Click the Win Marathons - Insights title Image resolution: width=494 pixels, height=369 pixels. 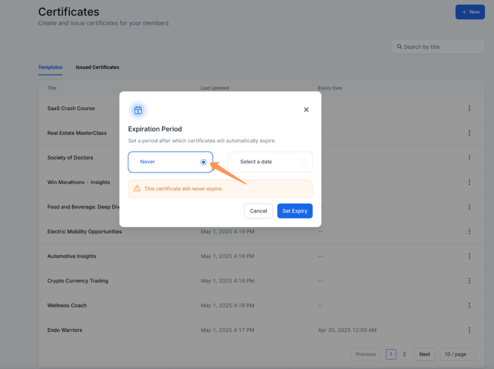(x=78, y=182)
